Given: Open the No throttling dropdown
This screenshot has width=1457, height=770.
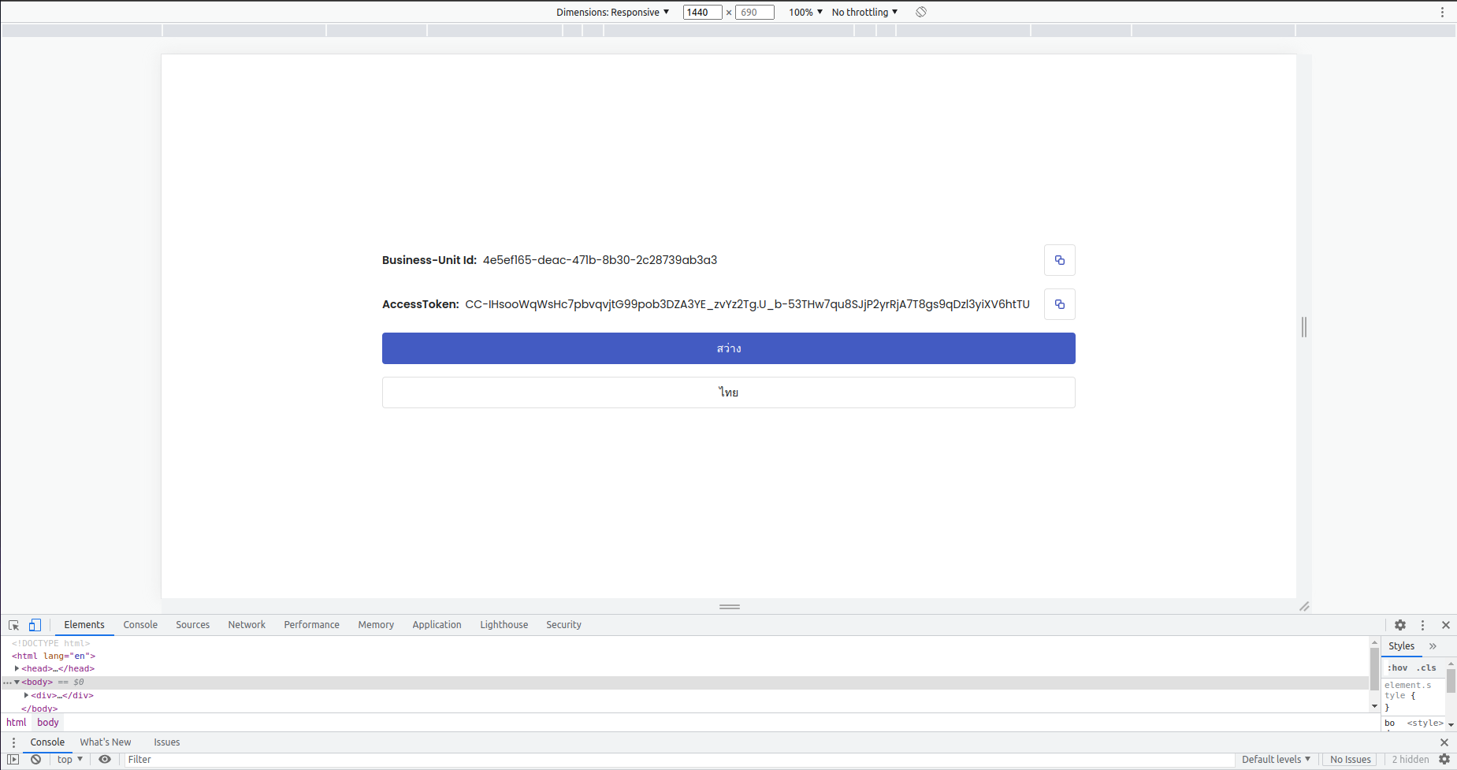Looking at the screenshot, I should coord(864,12).
